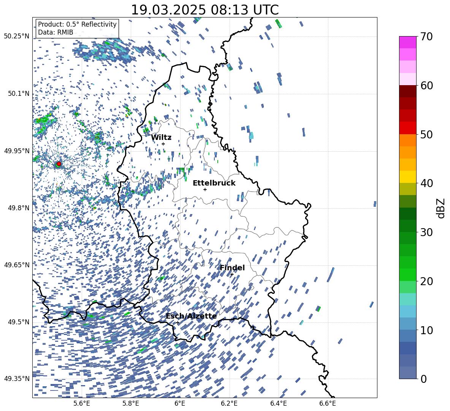The height and width of the screenshot is (411, 450).
Task: Click the 49.65°N latitude label
Action: [x=17, y=265]
